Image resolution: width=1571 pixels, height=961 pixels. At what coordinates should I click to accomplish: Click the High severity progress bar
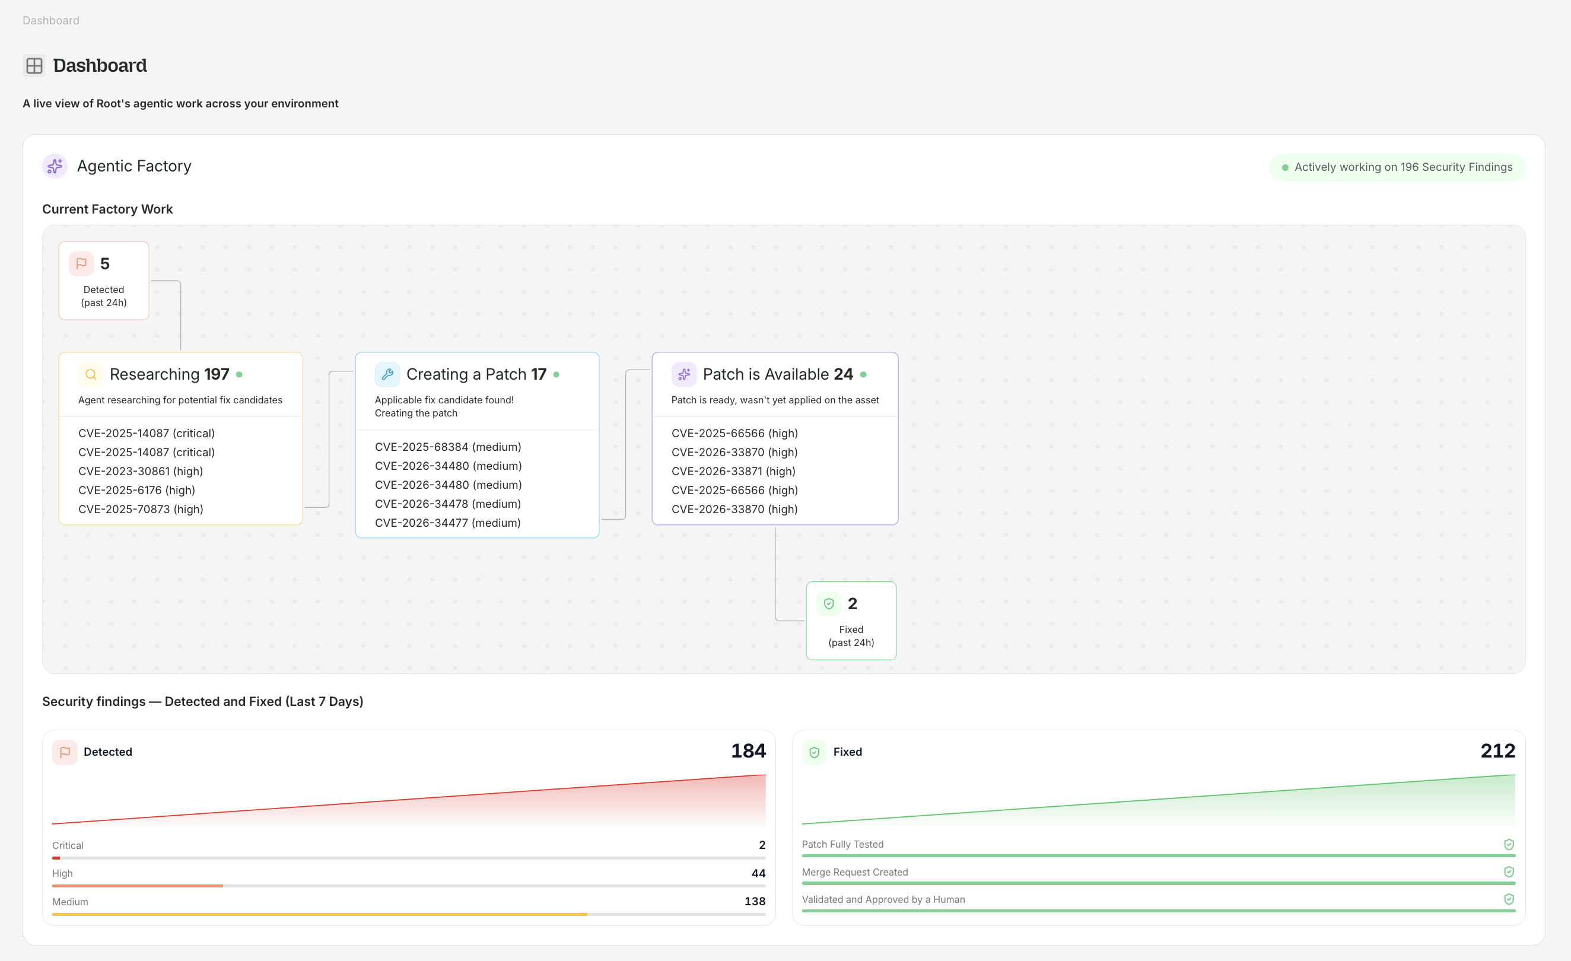[409, 886]
